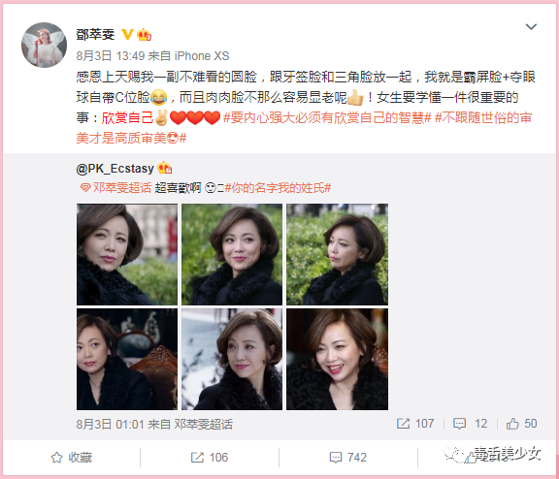
Task: View the middle photo in top row
Action: click(x=232, y=254)
